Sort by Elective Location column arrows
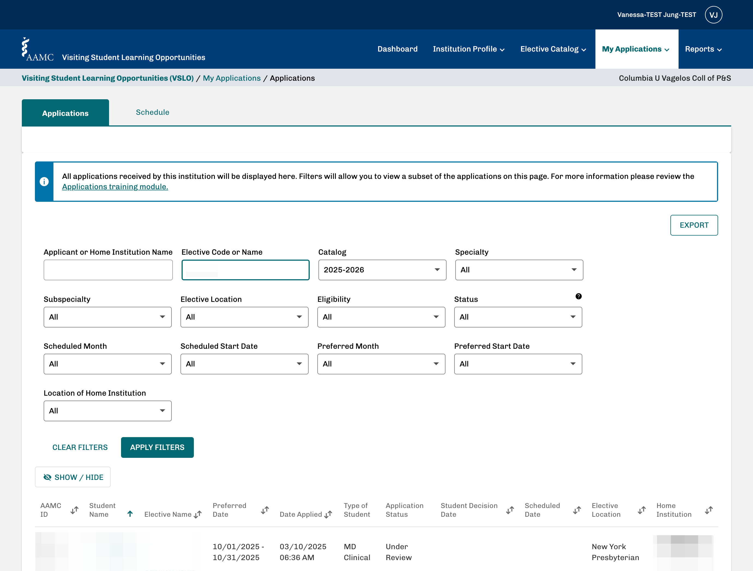753x571 pixels. click(x=642, y=510)
